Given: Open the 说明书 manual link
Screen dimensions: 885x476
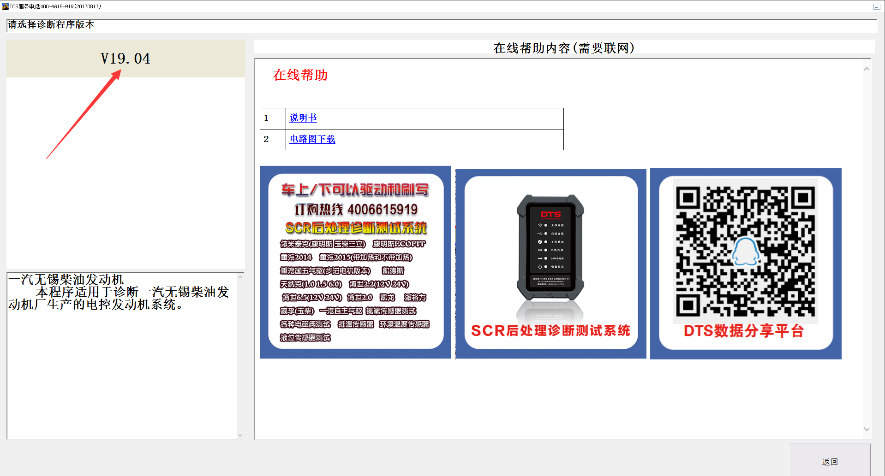Looking at the screenshot, I should point(303,118).
